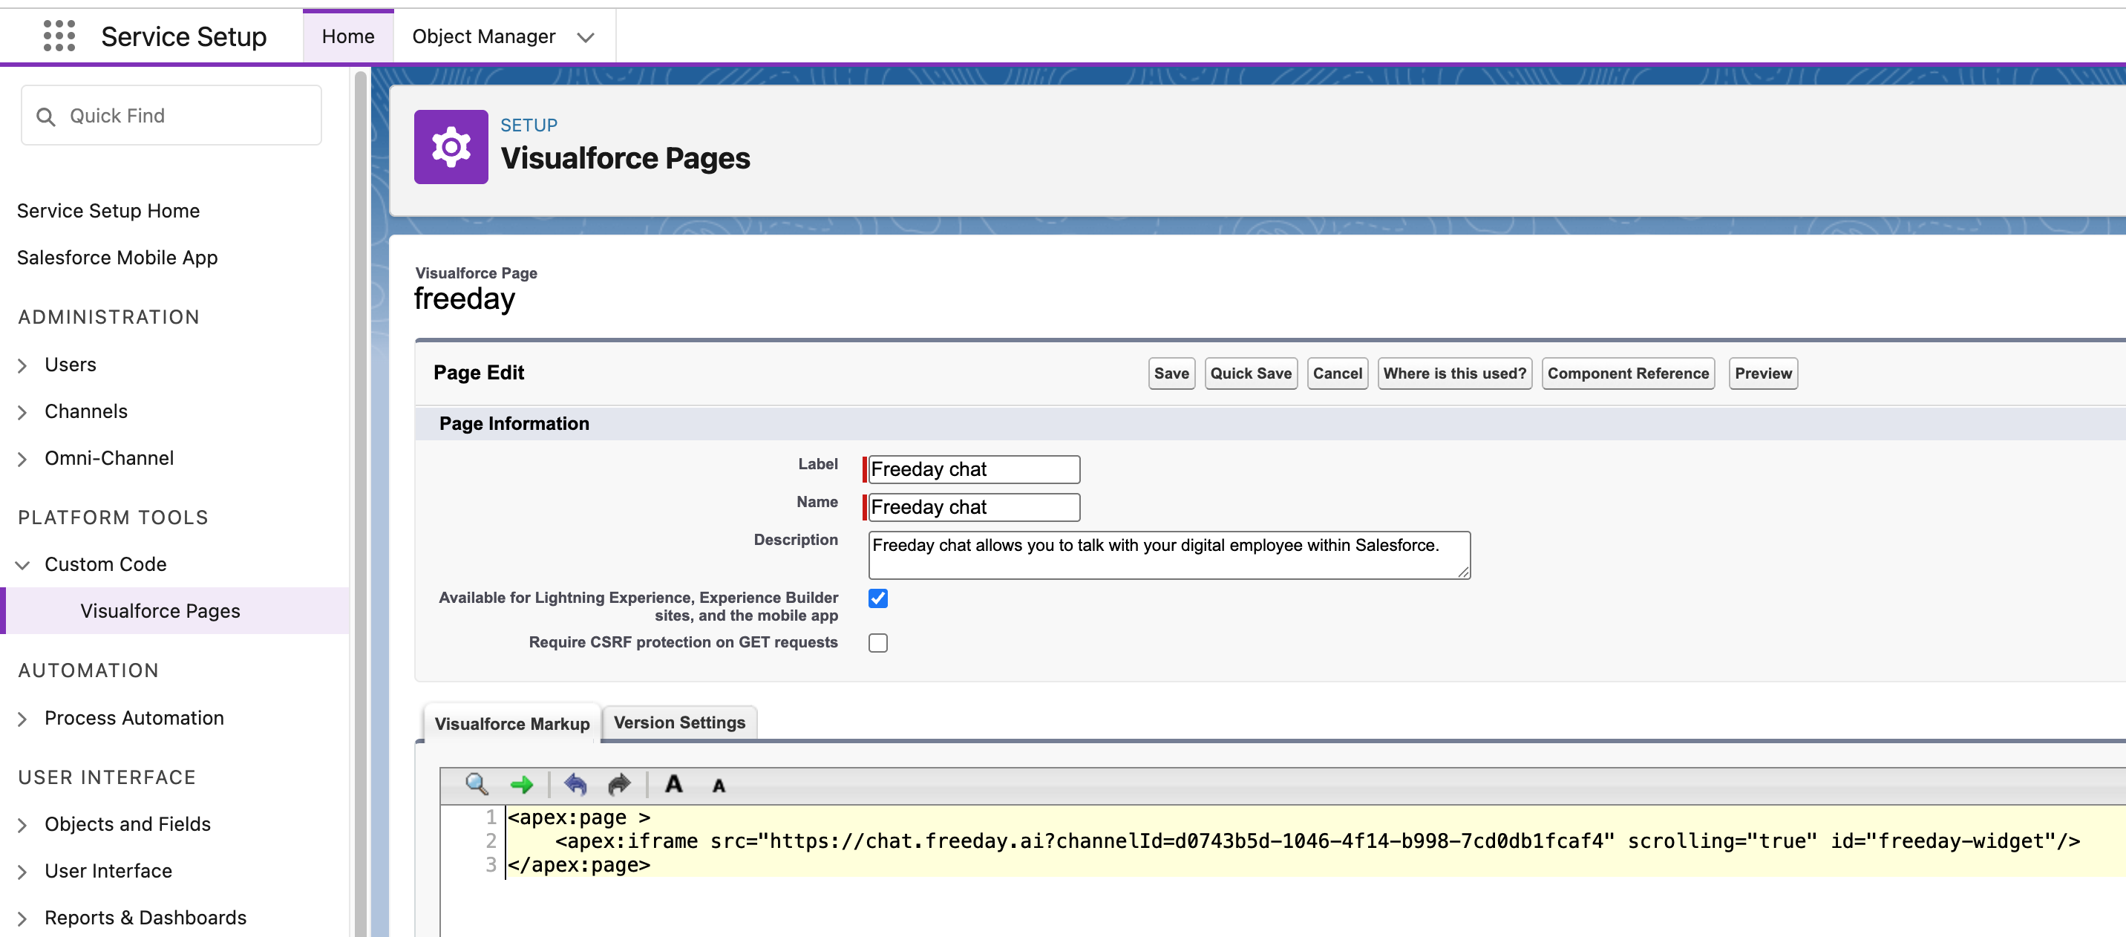Image resolution: width=2126 pixels, height=937 pixels.
Task: Focus the Quick Find search box
Action: (171, 116)
